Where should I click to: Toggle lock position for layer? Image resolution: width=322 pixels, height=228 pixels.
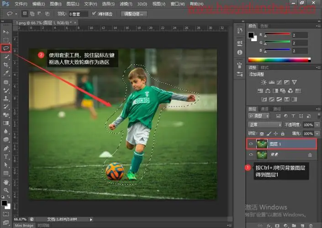275,134
